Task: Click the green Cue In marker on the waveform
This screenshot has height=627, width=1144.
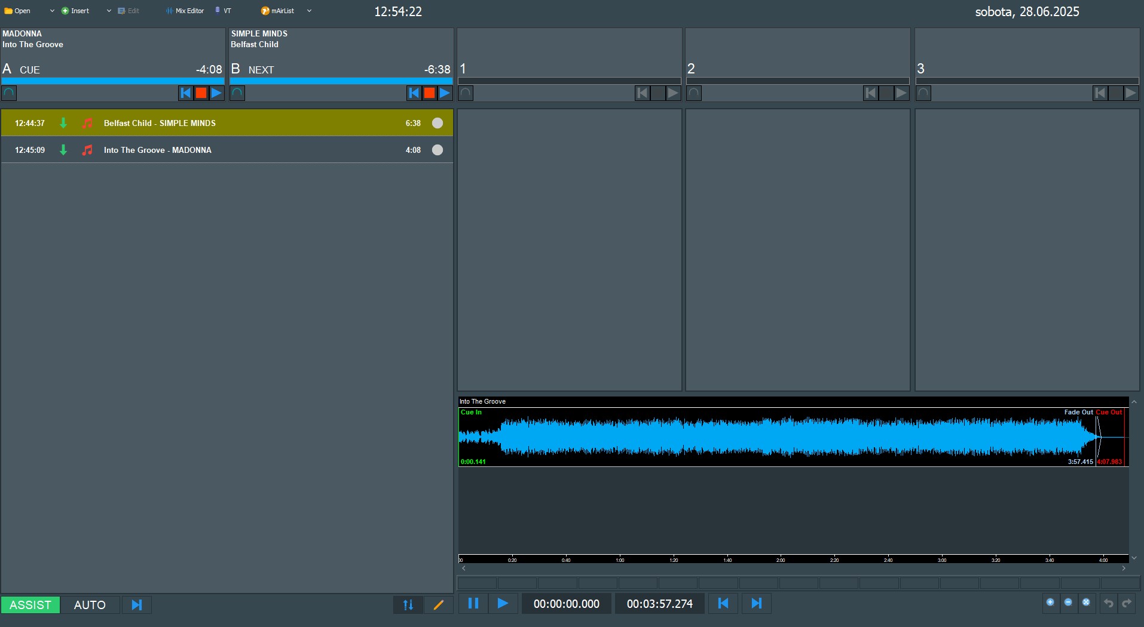Action: [471, 412]
